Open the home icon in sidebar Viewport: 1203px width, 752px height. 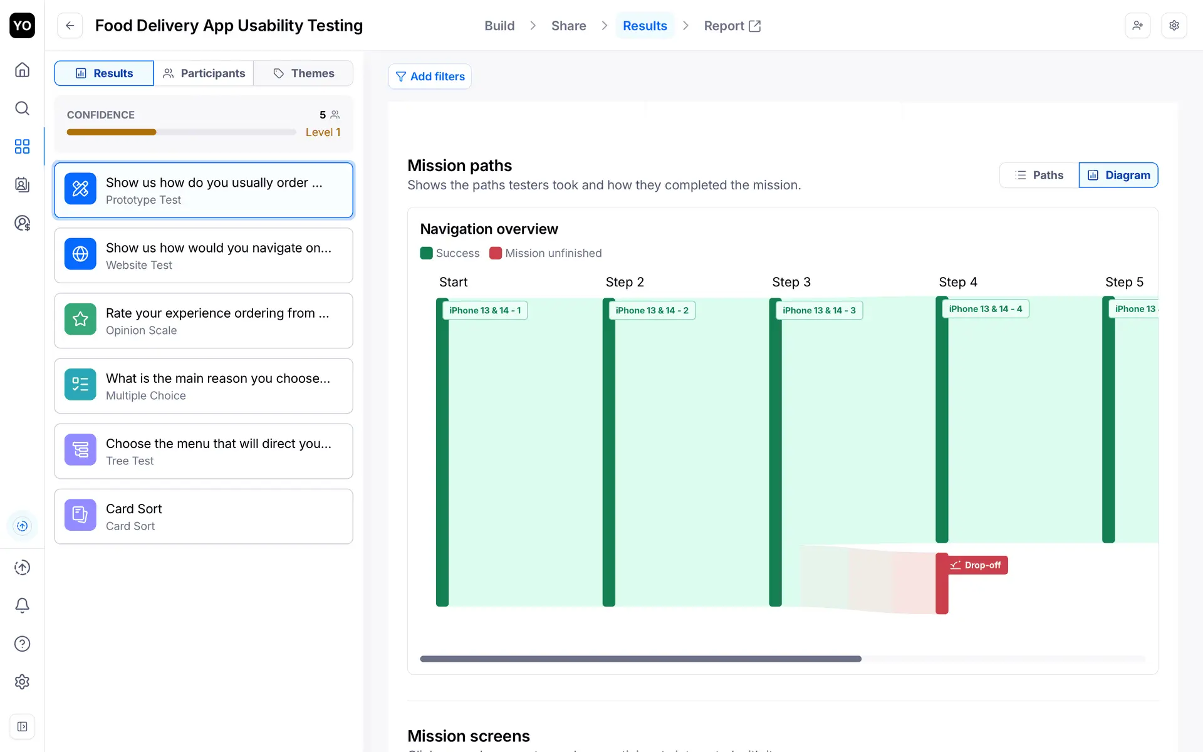22,70
